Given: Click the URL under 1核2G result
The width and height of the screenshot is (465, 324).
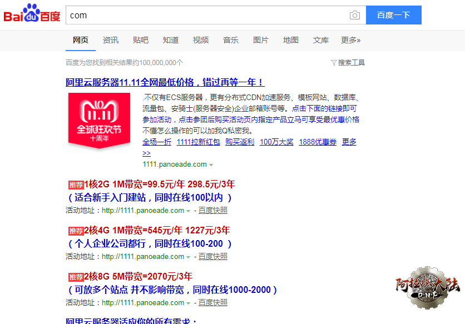Looking at the screenshot, I should (x=143, y=211).
